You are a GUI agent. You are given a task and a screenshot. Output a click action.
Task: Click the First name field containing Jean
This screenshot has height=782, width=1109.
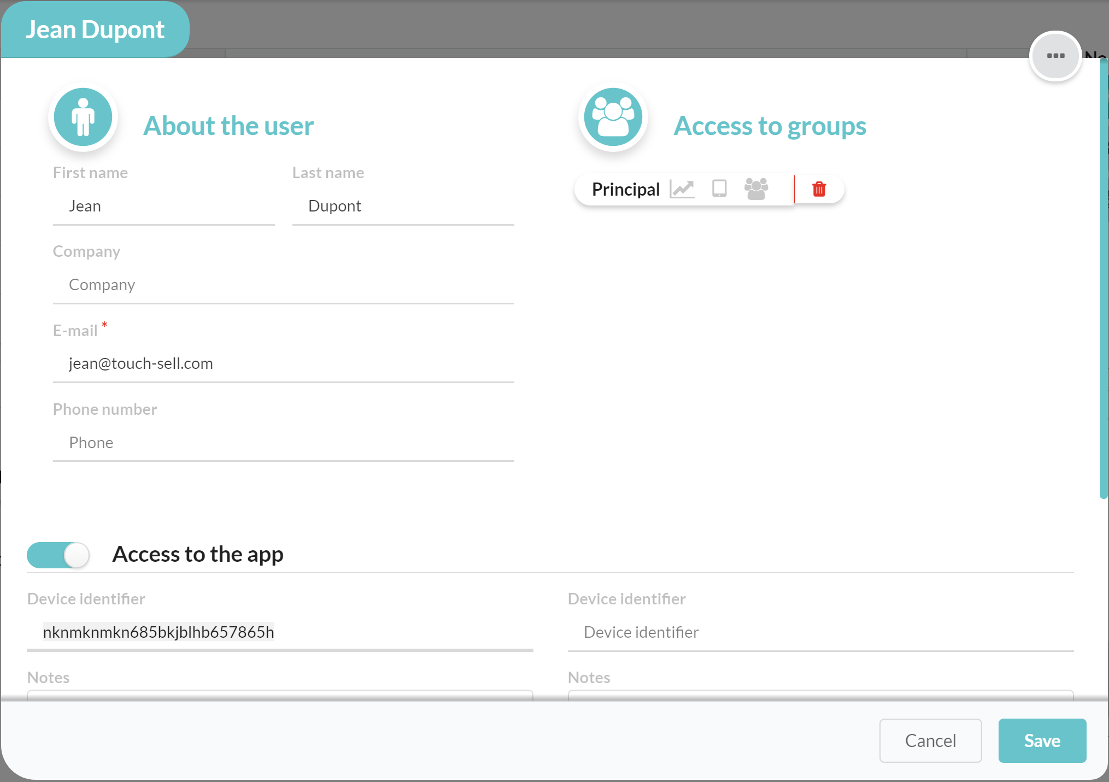pos(163,207)
